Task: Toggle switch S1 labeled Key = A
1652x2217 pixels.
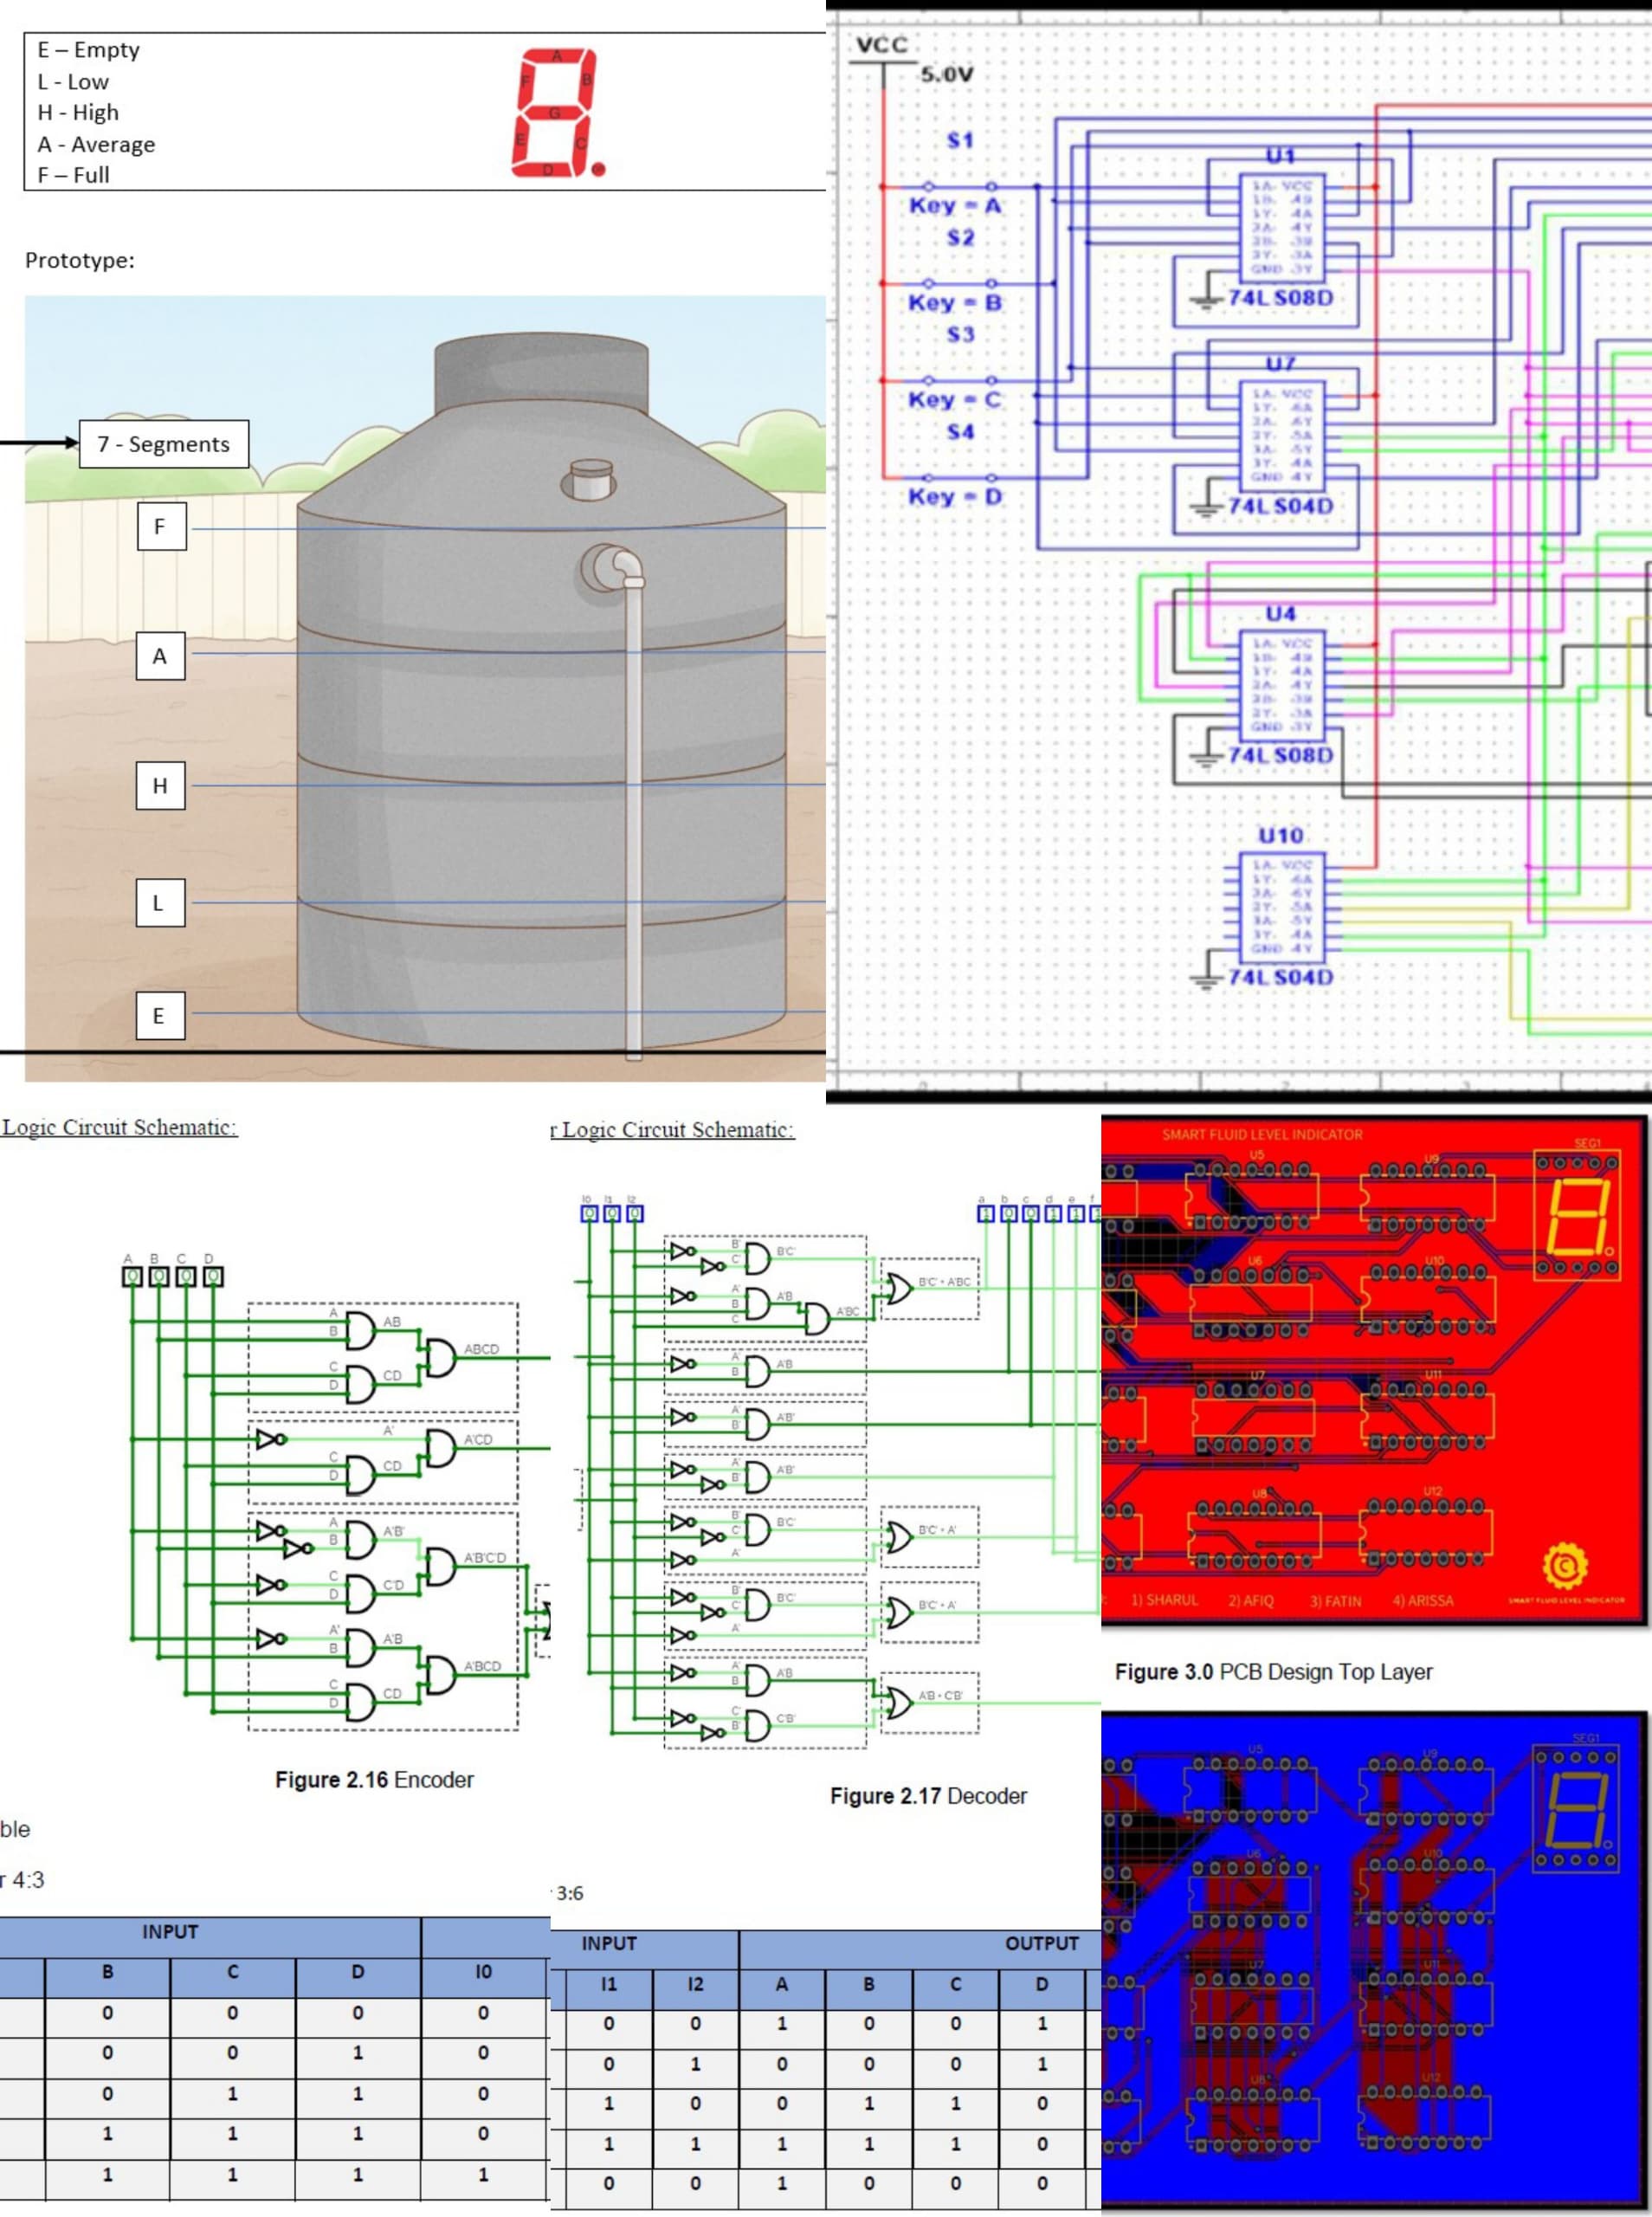Action: coord(959,186)
